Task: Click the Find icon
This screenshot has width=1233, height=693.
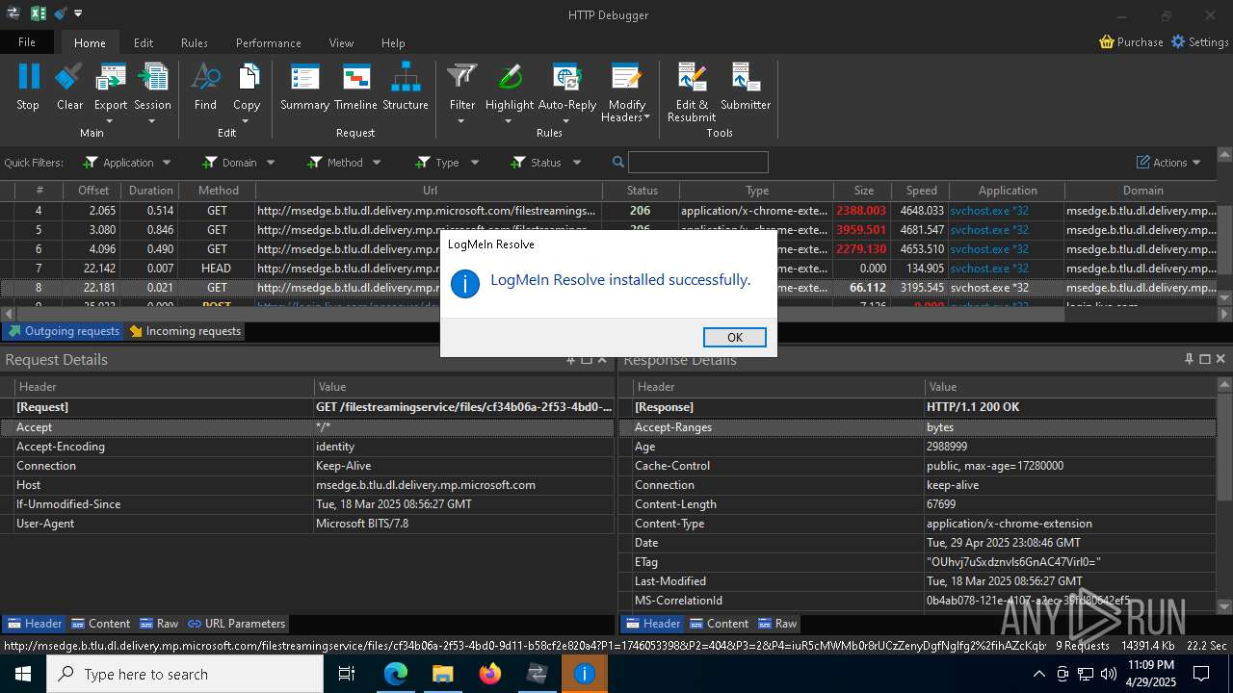Action: click(205, 77)
